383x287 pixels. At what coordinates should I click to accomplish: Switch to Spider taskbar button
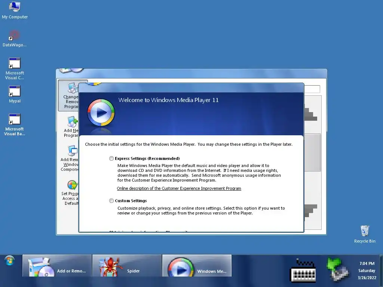coord(127,266)
